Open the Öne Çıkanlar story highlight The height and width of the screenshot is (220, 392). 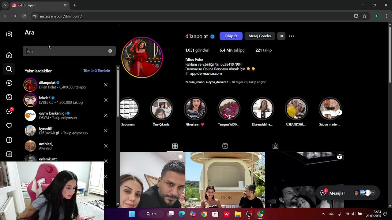[x=161, y=112]
